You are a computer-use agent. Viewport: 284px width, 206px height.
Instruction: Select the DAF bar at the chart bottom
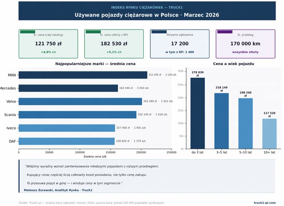(67, 141)
